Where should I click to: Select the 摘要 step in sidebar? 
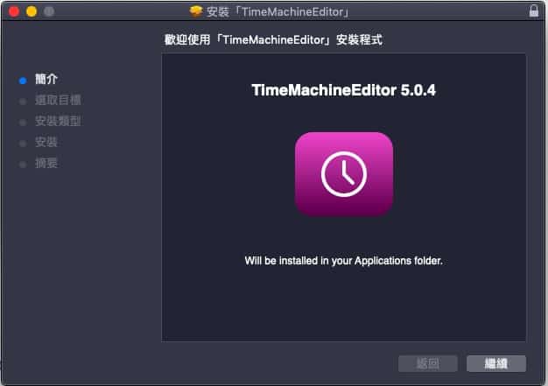coord(46,163)
